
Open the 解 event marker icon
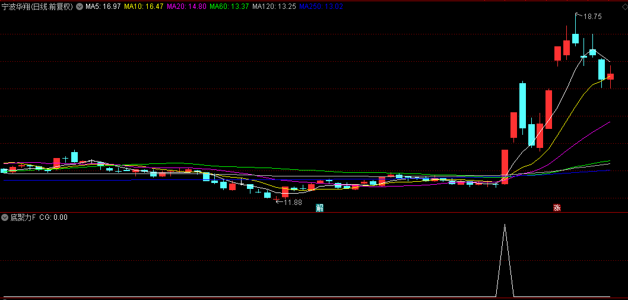pyautogui.click(x=319, y=207)
